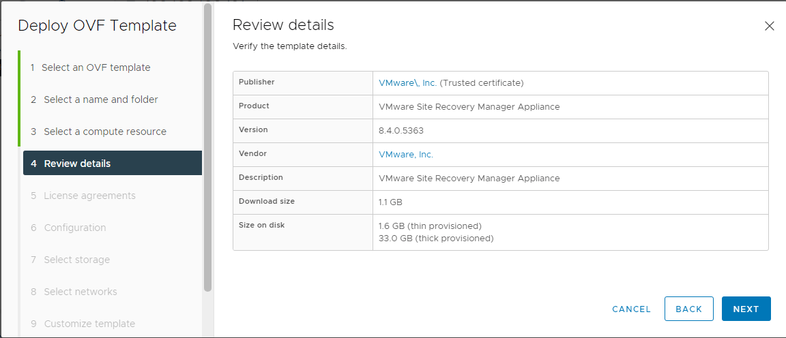The image size is (786, 338).
Task: Click the NEXT button
Action: 746,309
